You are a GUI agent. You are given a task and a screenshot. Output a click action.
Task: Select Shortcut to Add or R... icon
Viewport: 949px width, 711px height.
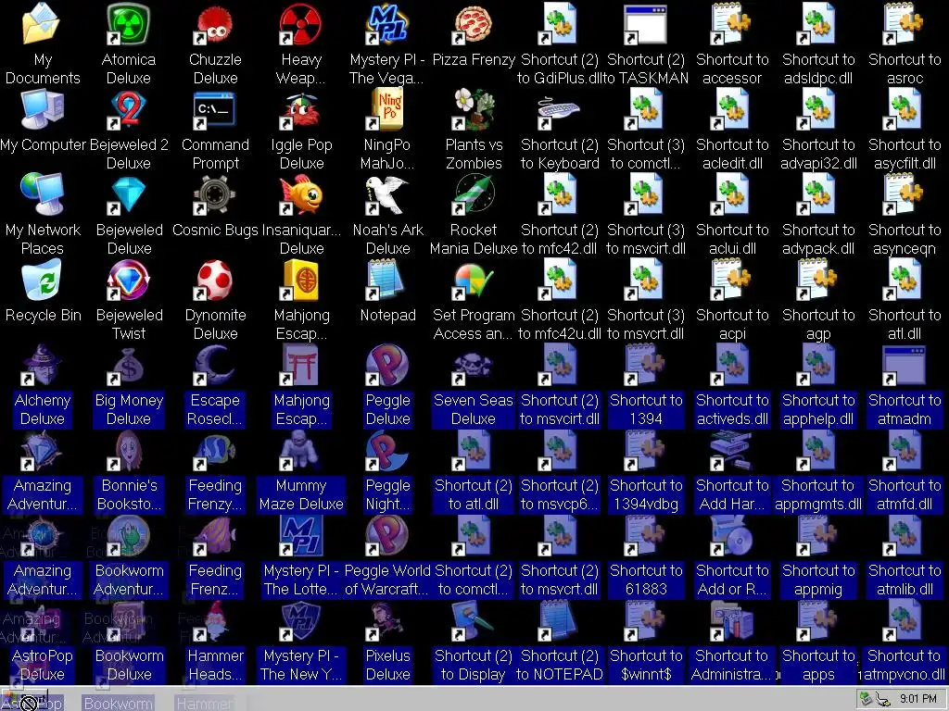[x=732, y=536]
